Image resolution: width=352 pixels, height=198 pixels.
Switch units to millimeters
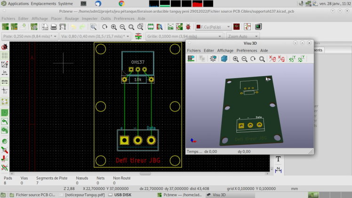(5, 81)
